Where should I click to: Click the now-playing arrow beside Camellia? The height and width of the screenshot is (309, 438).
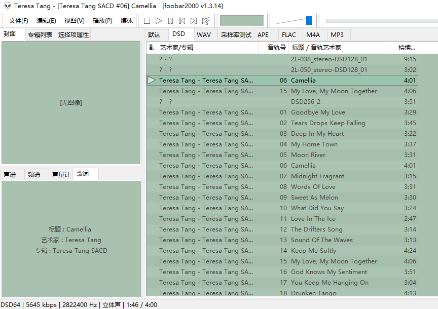tap(152, 81)
